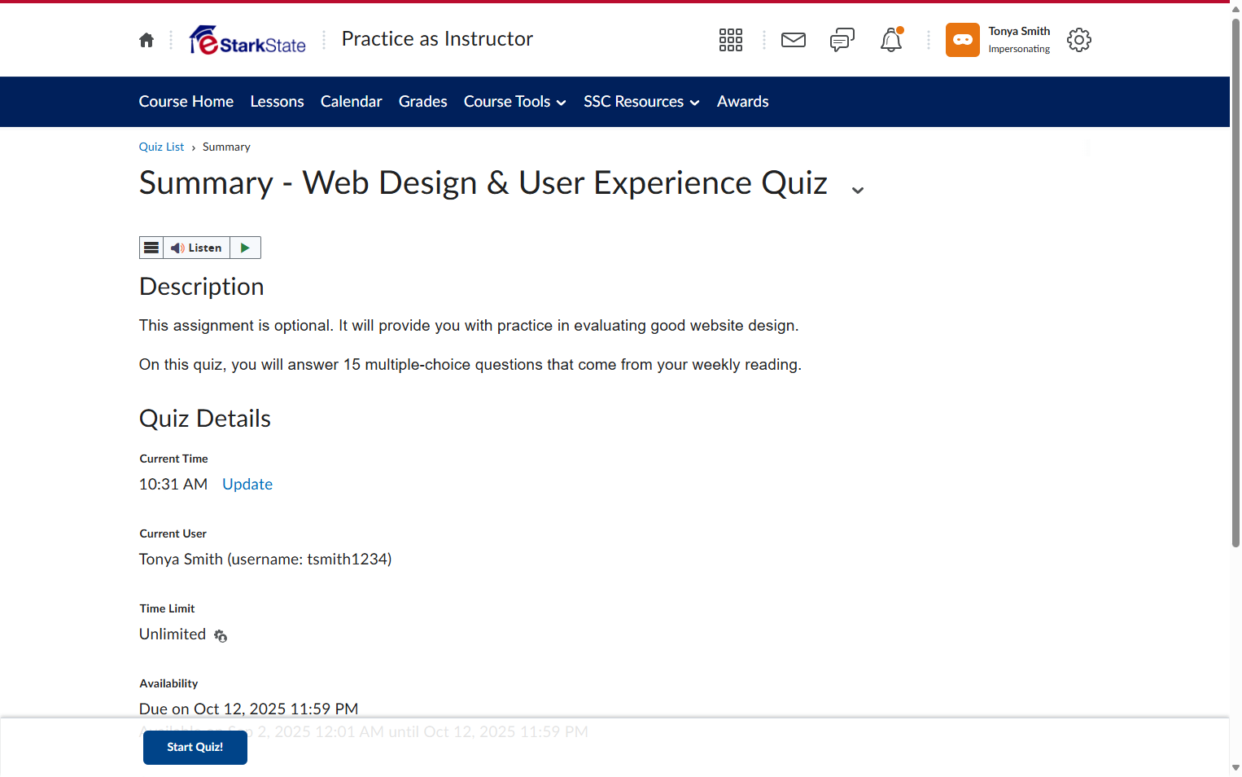Viewport: 1242px width, 777px height.
Task: Click the Time Limit info icon
Action: 221,636
